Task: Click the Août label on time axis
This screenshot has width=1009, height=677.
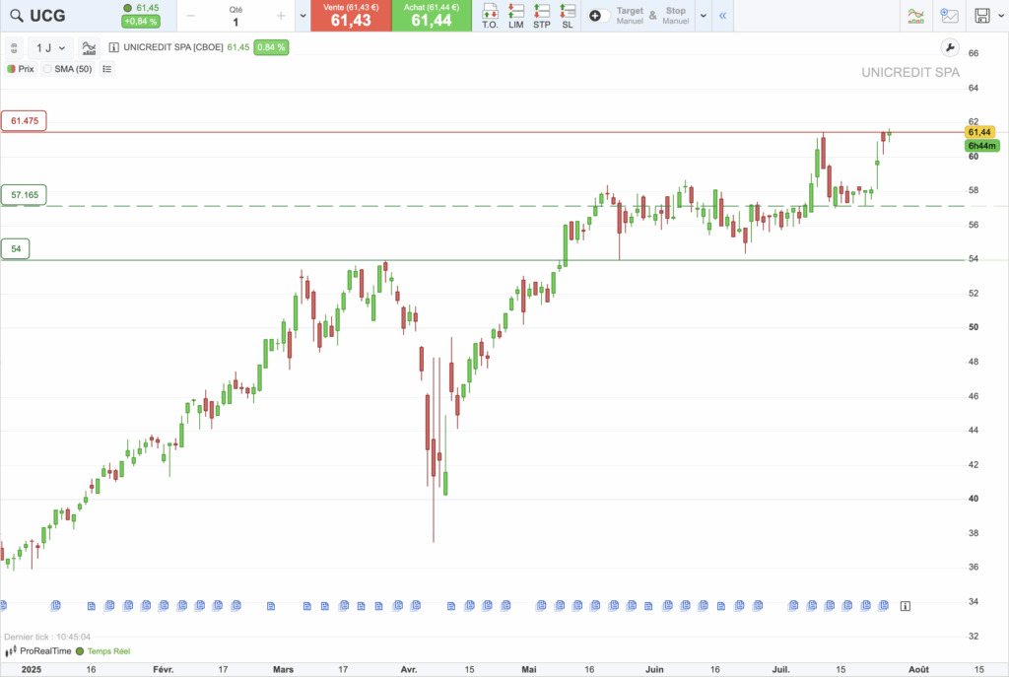Action: coord(918,669)
